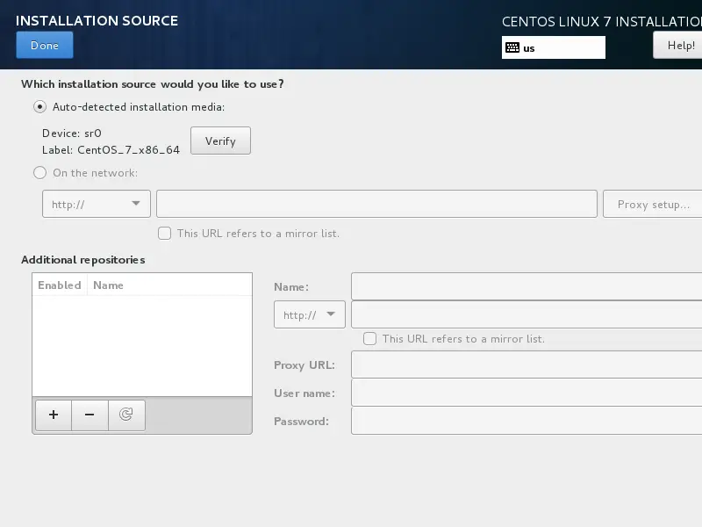Click the Additional repositories heading
This screenshot has height=527, width=702.
pos(82,260)
